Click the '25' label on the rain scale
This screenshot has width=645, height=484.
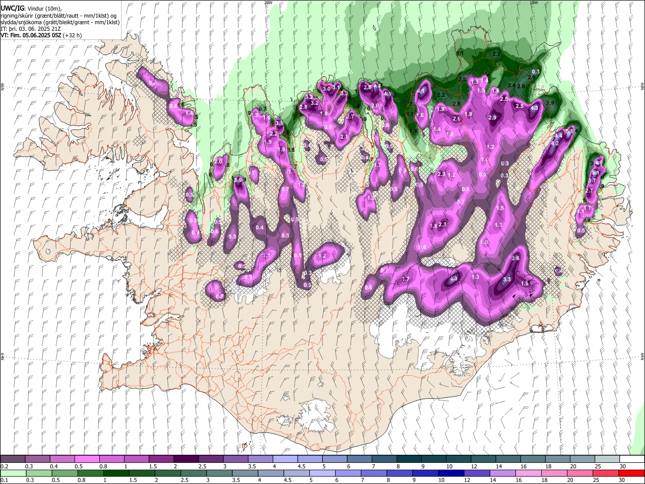(x=596, y=480)
